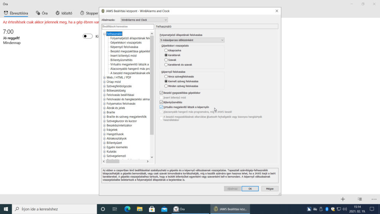Viewport: 380px width, 214px height.
Task: Uncheck Beszéd megszakítása gépeléskor checkbox
Action: coord(161,93)
